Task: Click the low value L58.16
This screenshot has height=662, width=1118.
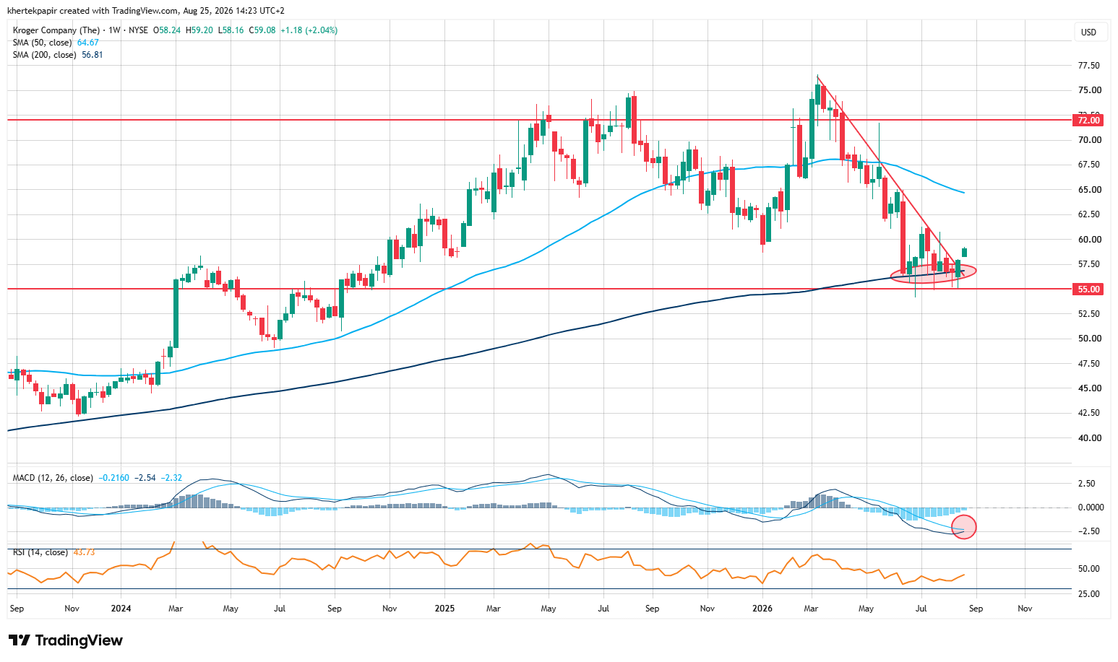Action: (x=231, y=30)
